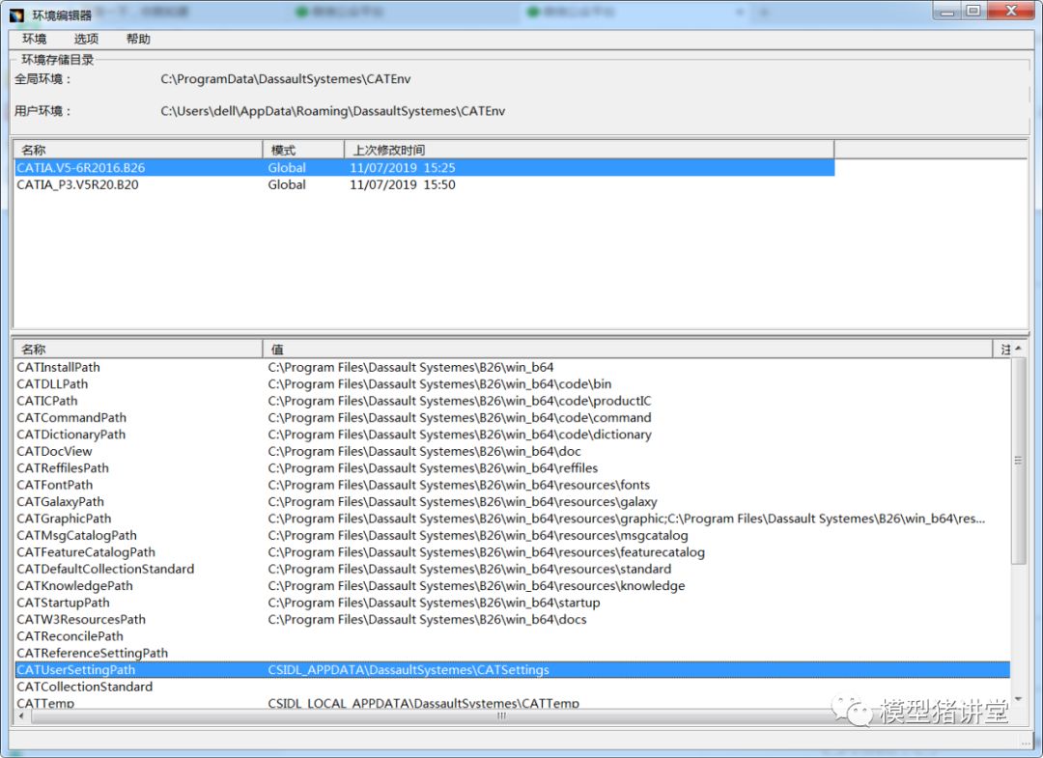Click the variable list vertical scrollbar thumb
The width and height of the screenshot is (1043, 758).
tap(1018, 461)
